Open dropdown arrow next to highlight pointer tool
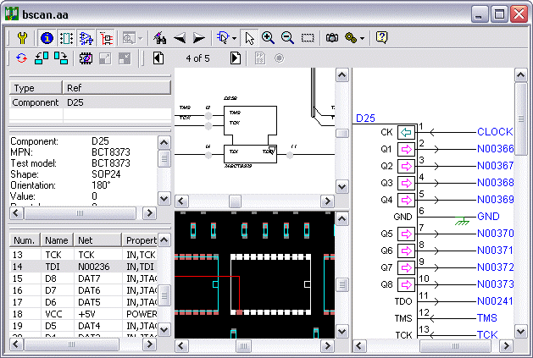 tap(234, 39)
